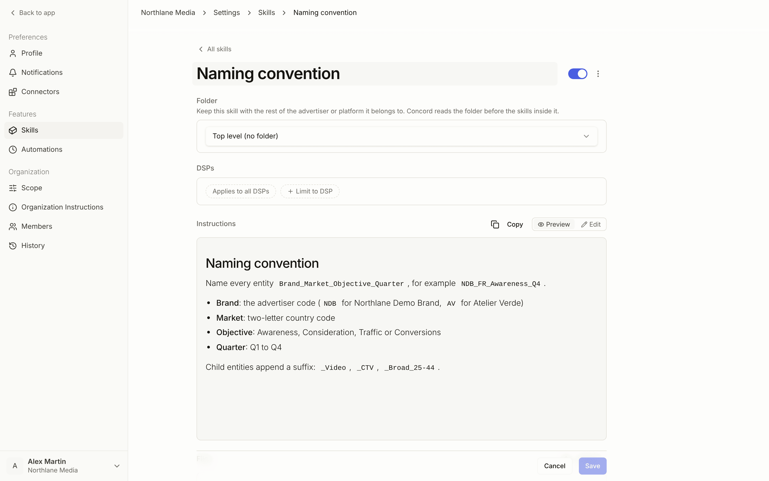Click the copy icon beside Instructions
Screen dimensions: 769x481
point(495,224)
